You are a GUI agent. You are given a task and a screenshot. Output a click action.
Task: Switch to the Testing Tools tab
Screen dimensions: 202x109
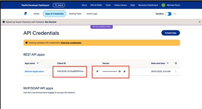point(75,14)
